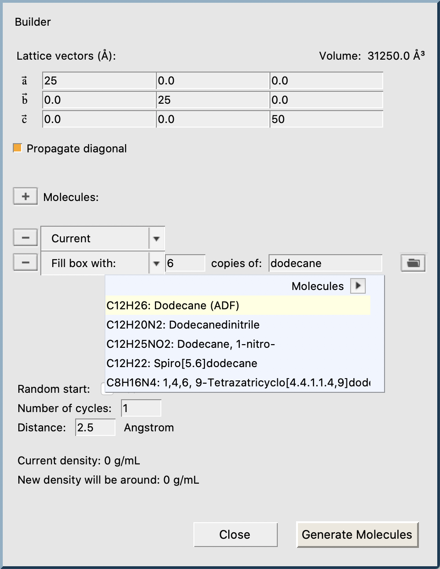Select the nitro-dodecane entry C12H25NO2

(191, 344)
